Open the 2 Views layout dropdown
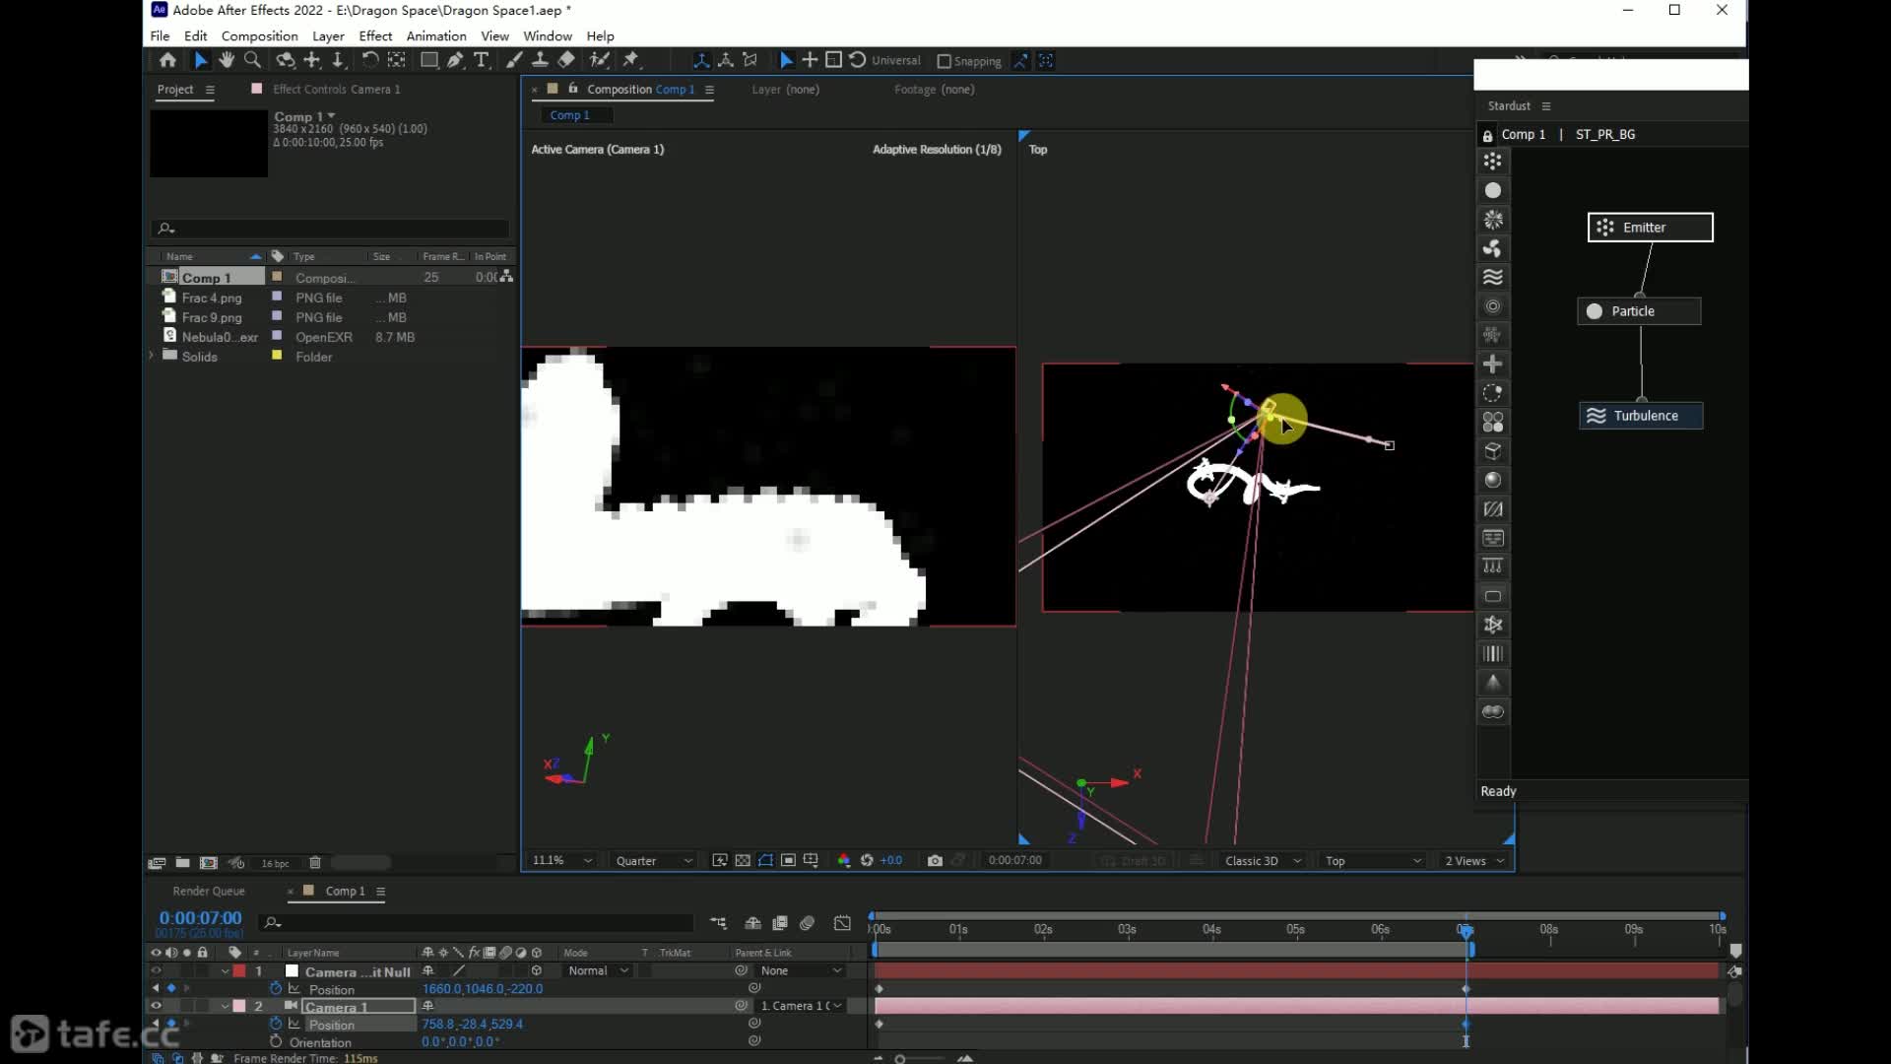 [x=1474, y=861]
